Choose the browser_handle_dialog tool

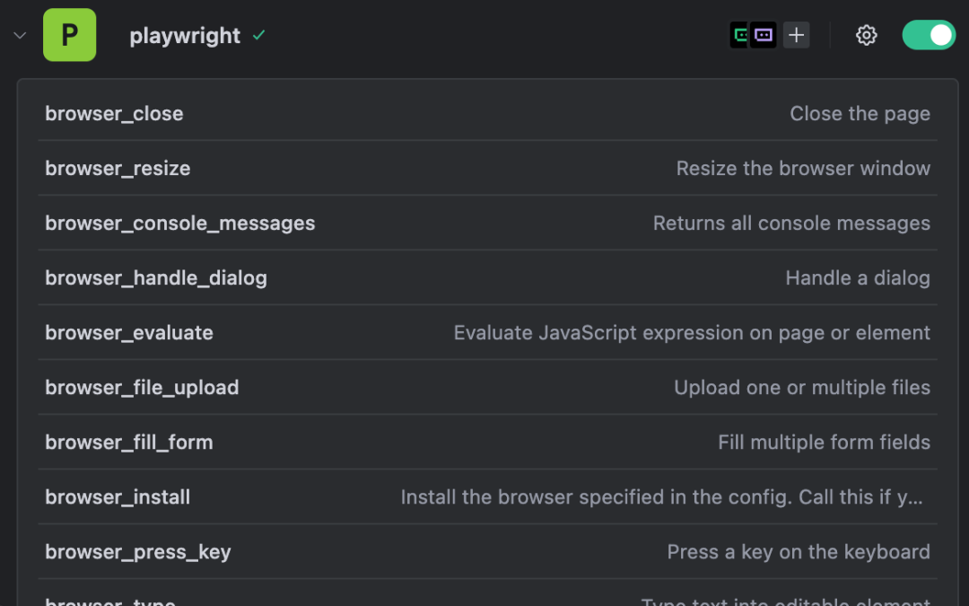coord(156,278)
